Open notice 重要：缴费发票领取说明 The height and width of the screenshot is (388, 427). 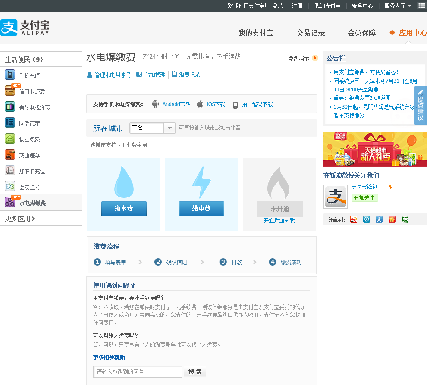362,98
